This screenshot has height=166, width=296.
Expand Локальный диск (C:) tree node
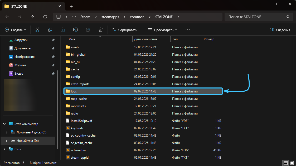click(6, 132)
